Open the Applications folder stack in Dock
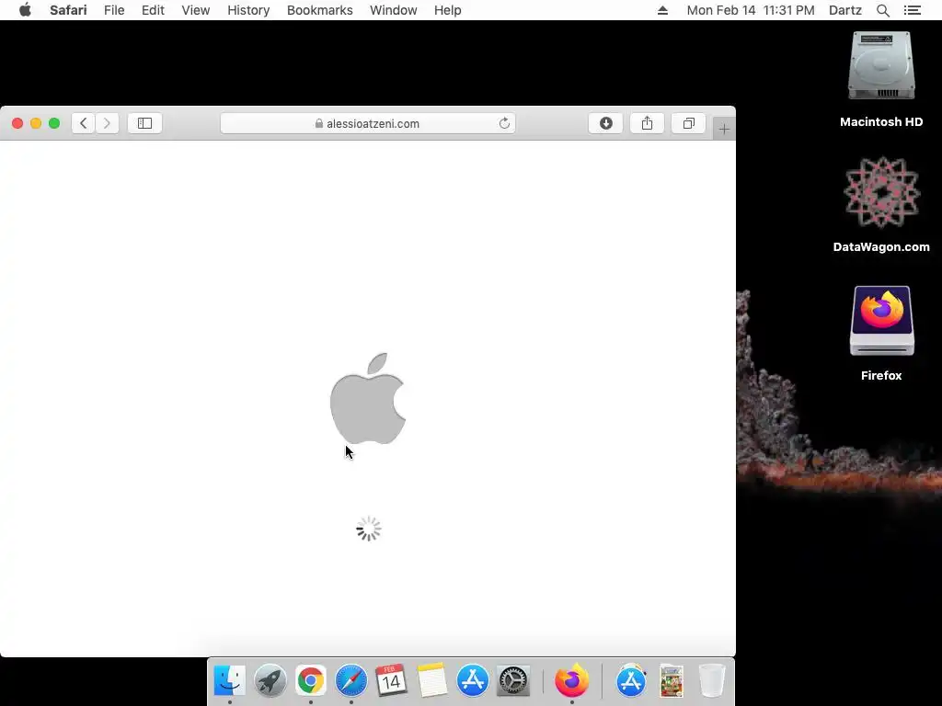Screen dimensions: 942x706 (x=631, y=681)
